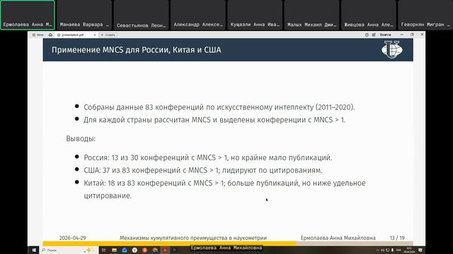Select participant tile Геворкян Мигран
453x254 pixels.
click(425, 15)
